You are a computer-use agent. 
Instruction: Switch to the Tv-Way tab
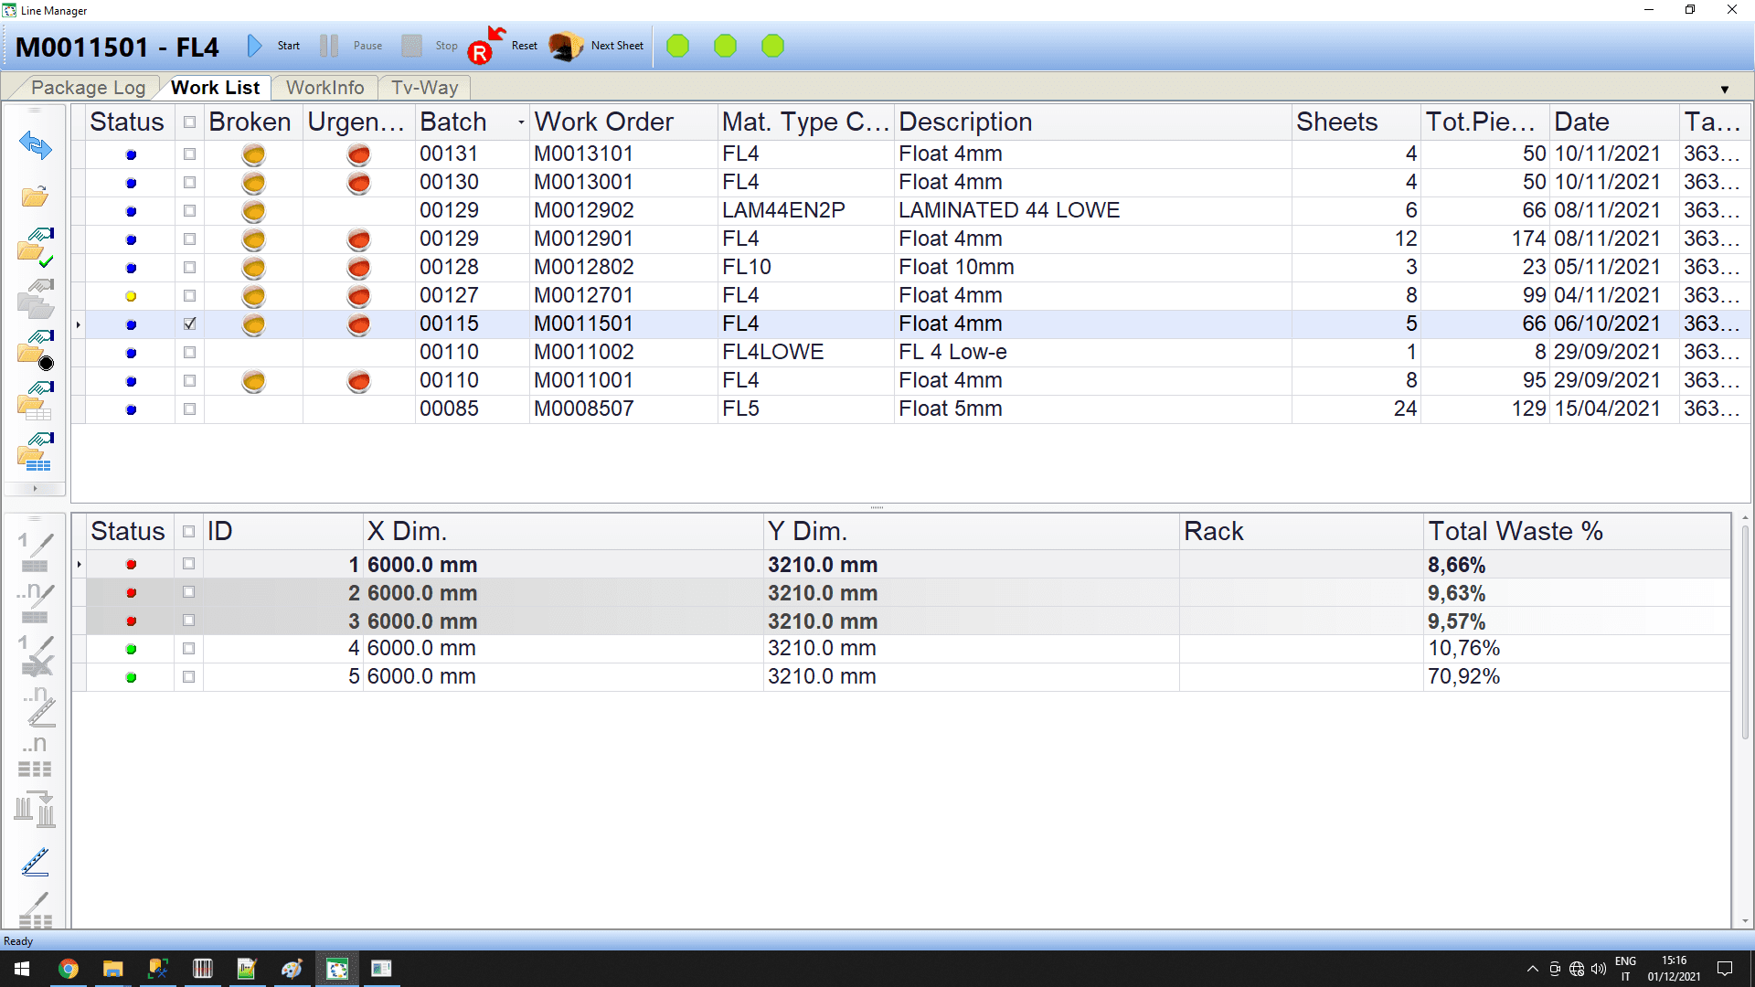[424, 88]
